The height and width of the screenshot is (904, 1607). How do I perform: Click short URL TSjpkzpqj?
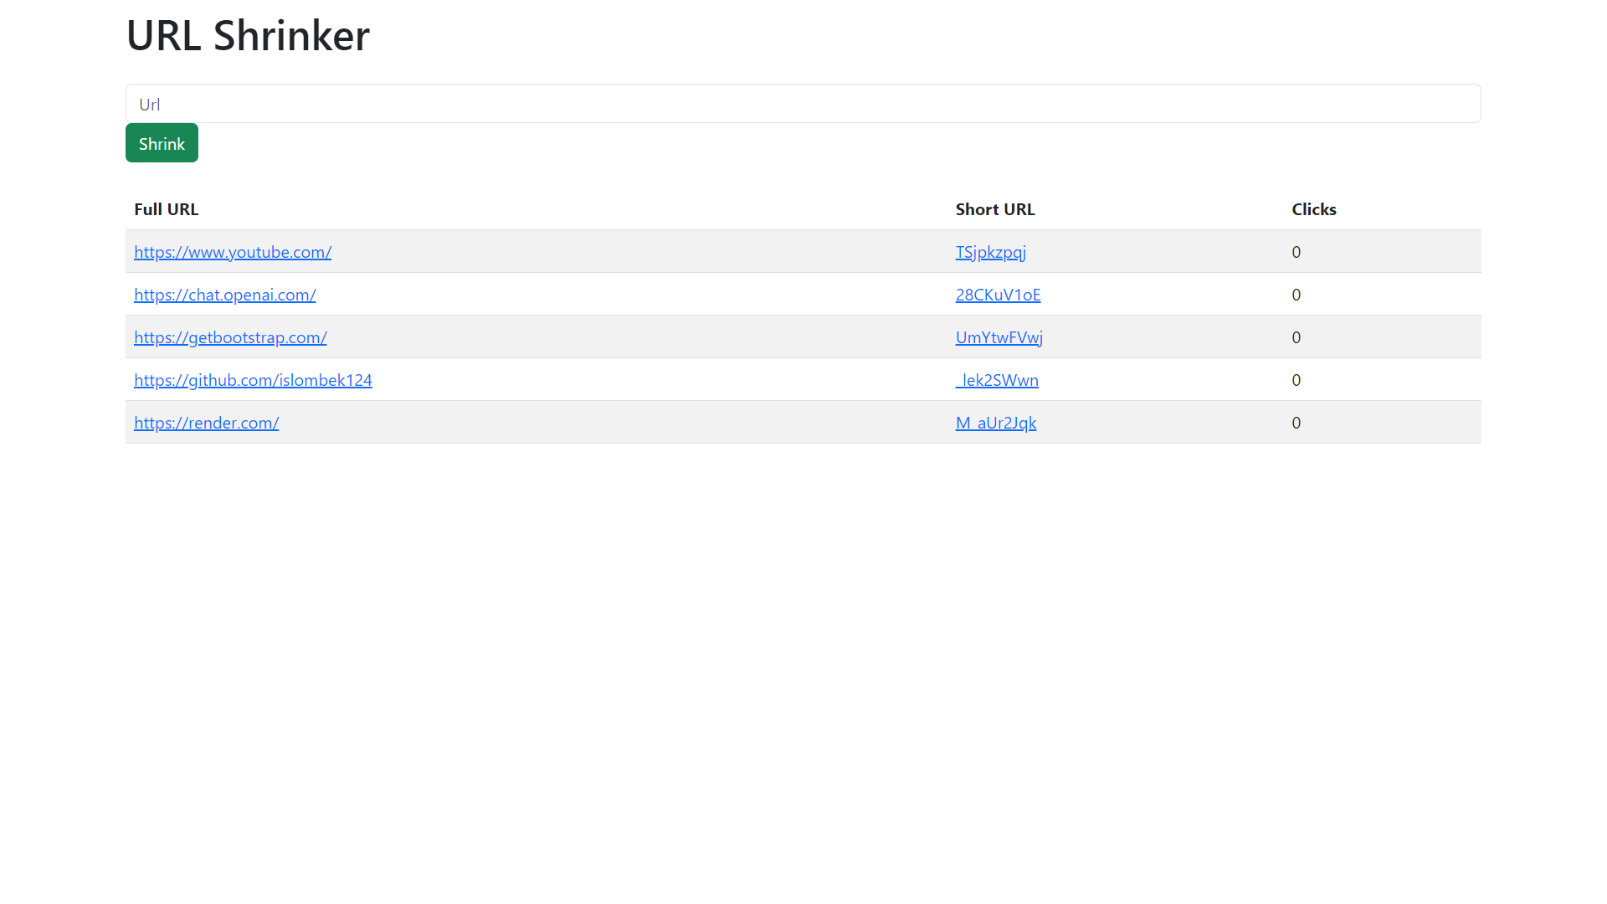(x=990, y=252)
